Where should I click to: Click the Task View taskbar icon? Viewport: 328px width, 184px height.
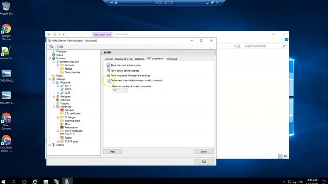[x=24, y=182]
